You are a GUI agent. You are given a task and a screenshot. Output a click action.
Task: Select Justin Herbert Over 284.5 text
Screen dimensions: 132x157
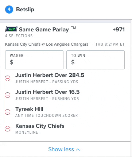[50, 75]
